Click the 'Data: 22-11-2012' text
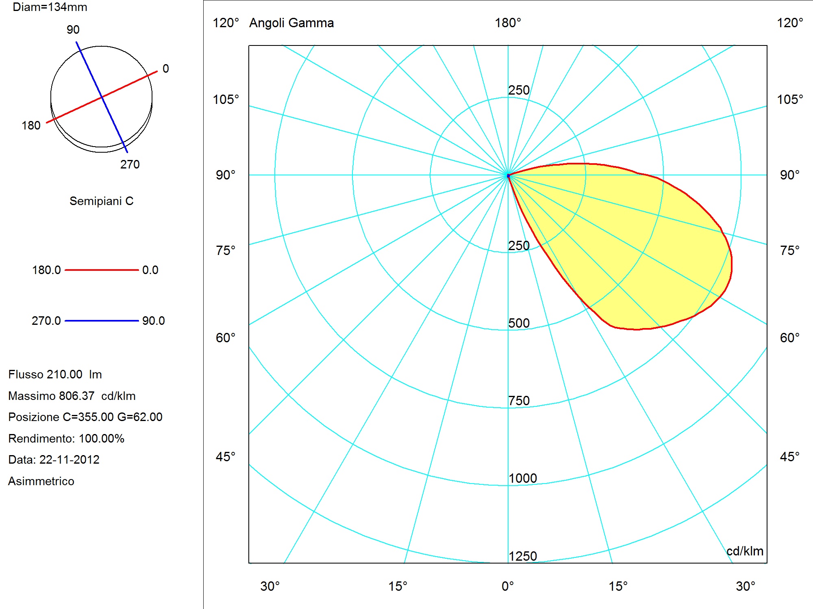This screenshot has width=813, height=609. click(x=54, y=460)
